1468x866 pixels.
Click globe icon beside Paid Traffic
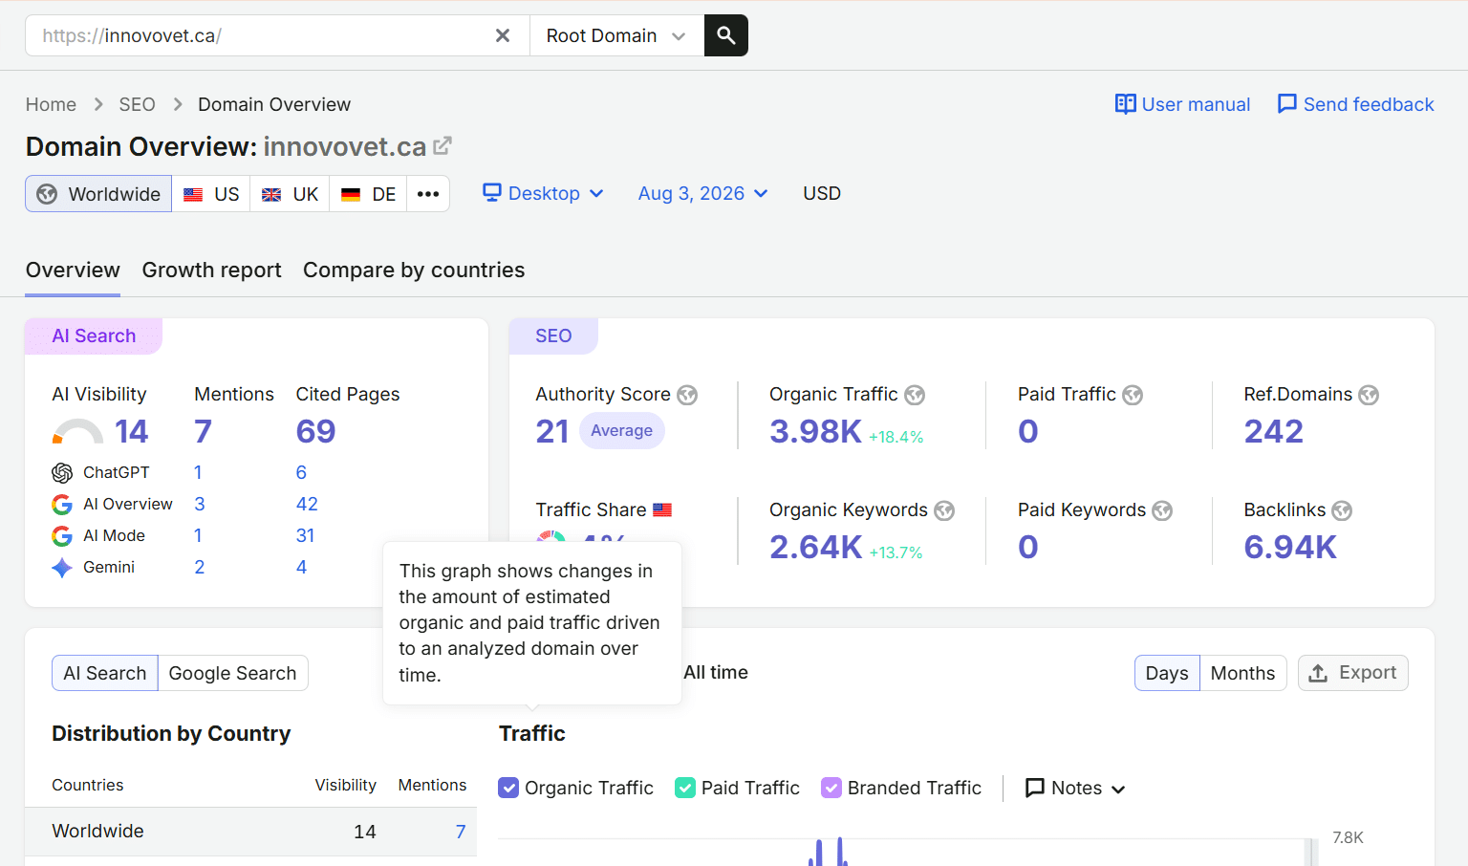(1133, 395)
